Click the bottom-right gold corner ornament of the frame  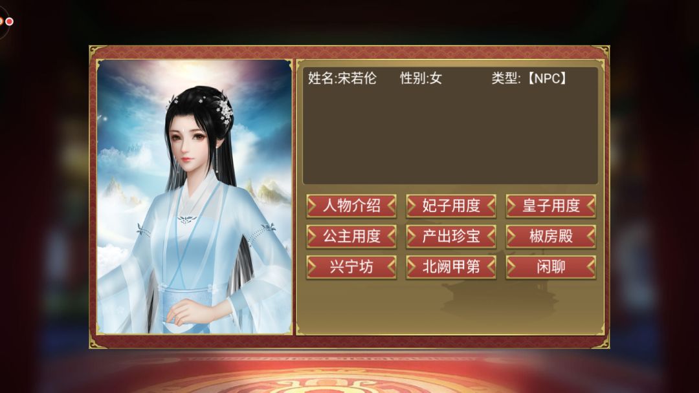click(602, 341)
